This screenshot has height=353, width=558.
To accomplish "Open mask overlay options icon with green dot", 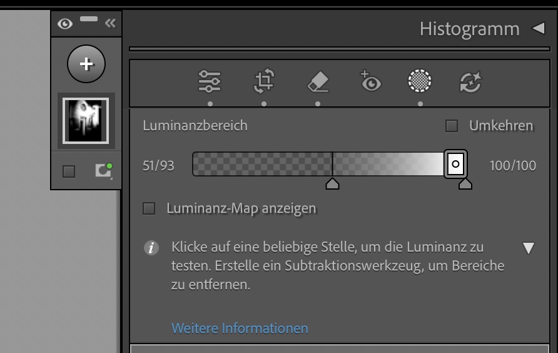I will point(104,170).
